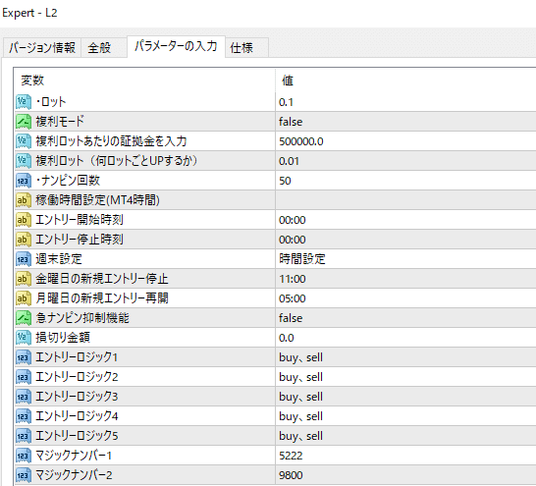The height and width of the screenshot is (486, 536).
Task: Select the 損切り金額 variable name
Action: click(x=63, y=338)
